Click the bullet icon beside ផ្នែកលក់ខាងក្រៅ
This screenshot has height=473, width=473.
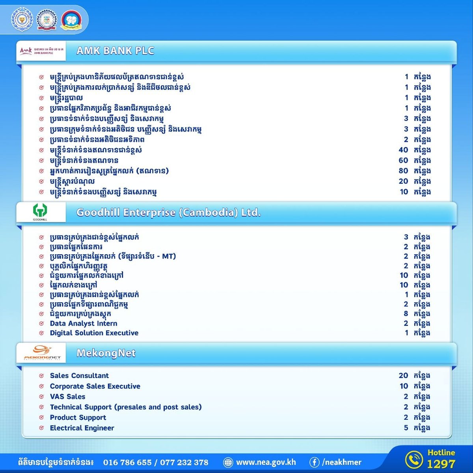pos(41,285)
